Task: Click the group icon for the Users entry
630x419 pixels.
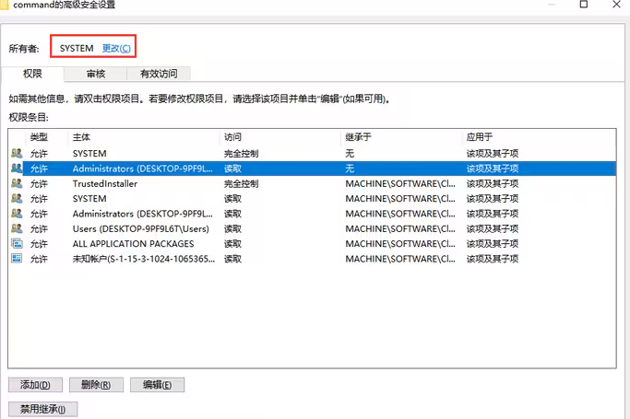Action: point(17,229)
